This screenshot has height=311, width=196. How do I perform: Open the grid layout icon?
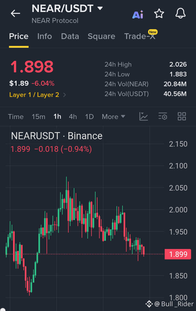pos(182,116)
